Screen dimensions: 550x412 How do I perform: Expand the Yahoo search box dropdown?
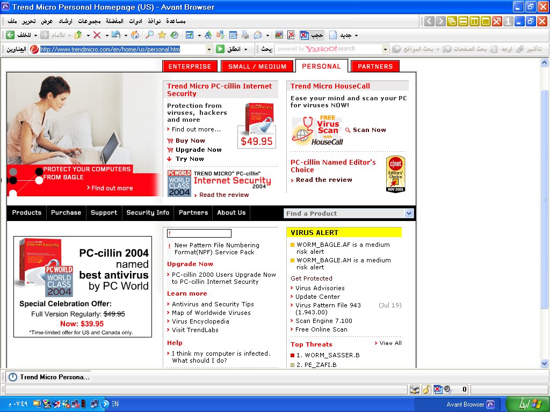click(x=385, y=49)
